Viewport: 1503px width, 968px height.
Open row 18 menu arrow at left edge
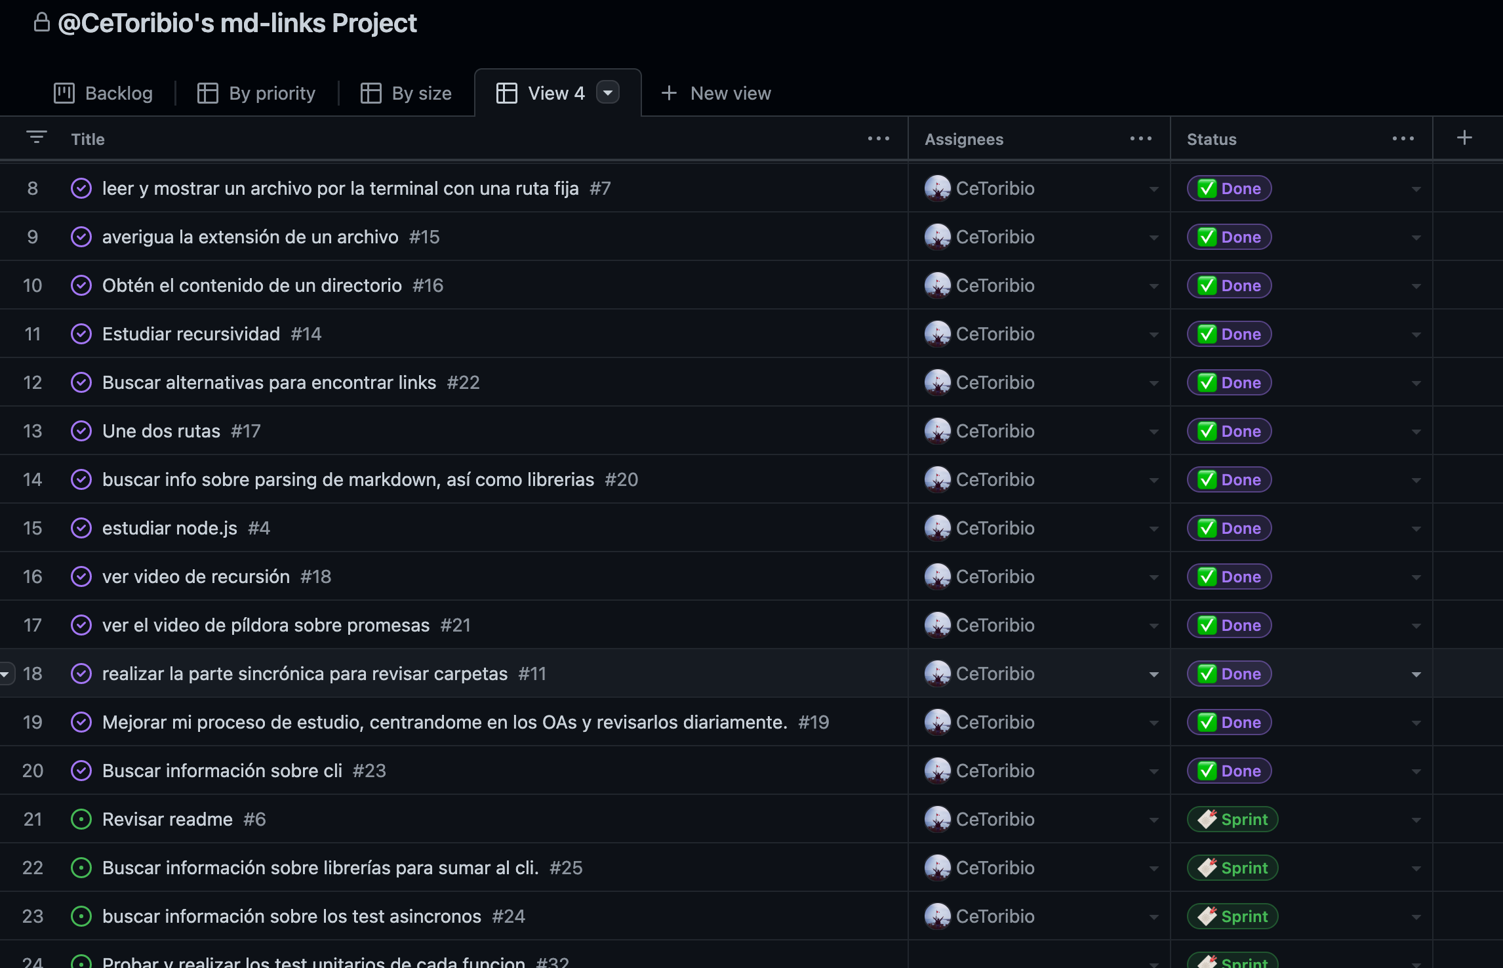[x=5, y=674]
